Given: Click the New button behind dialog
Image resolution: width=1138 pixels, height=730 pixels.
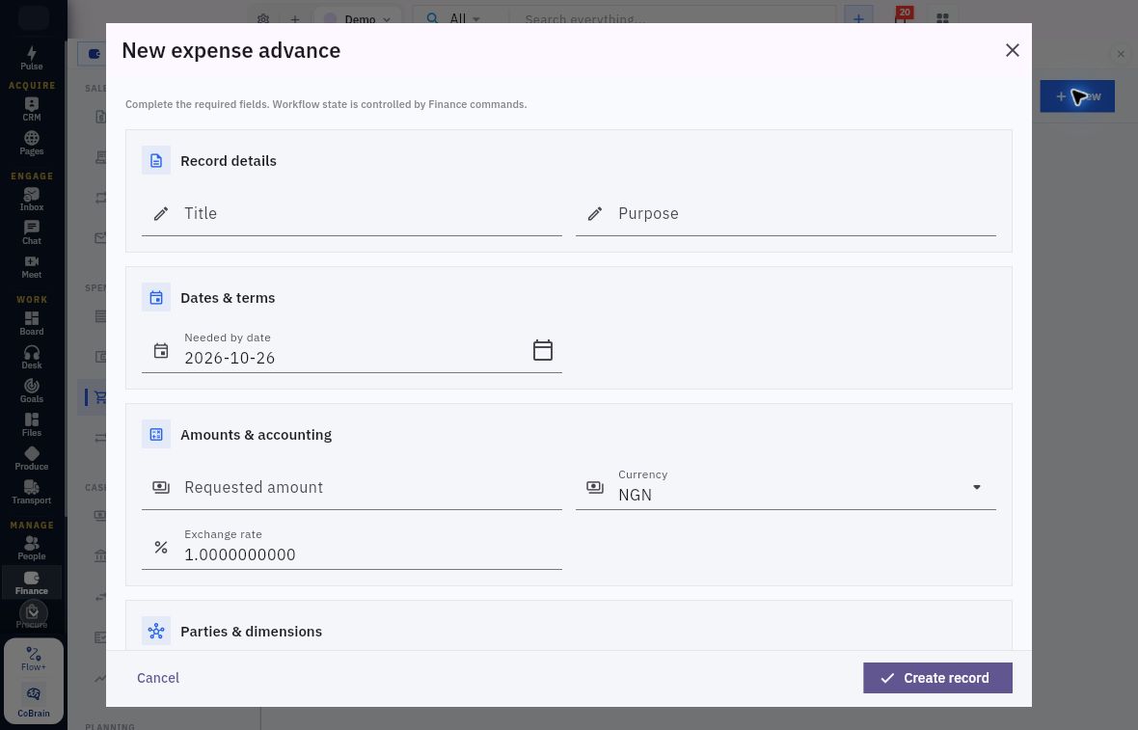Looking at the screenshot, I should 1077,95.
